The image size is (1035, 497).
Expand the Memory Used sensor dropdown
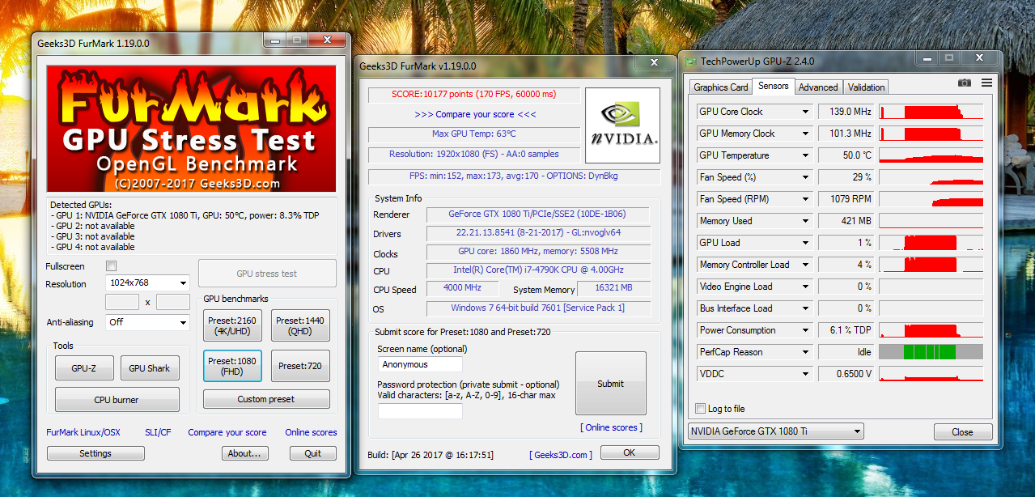point(805,221)
